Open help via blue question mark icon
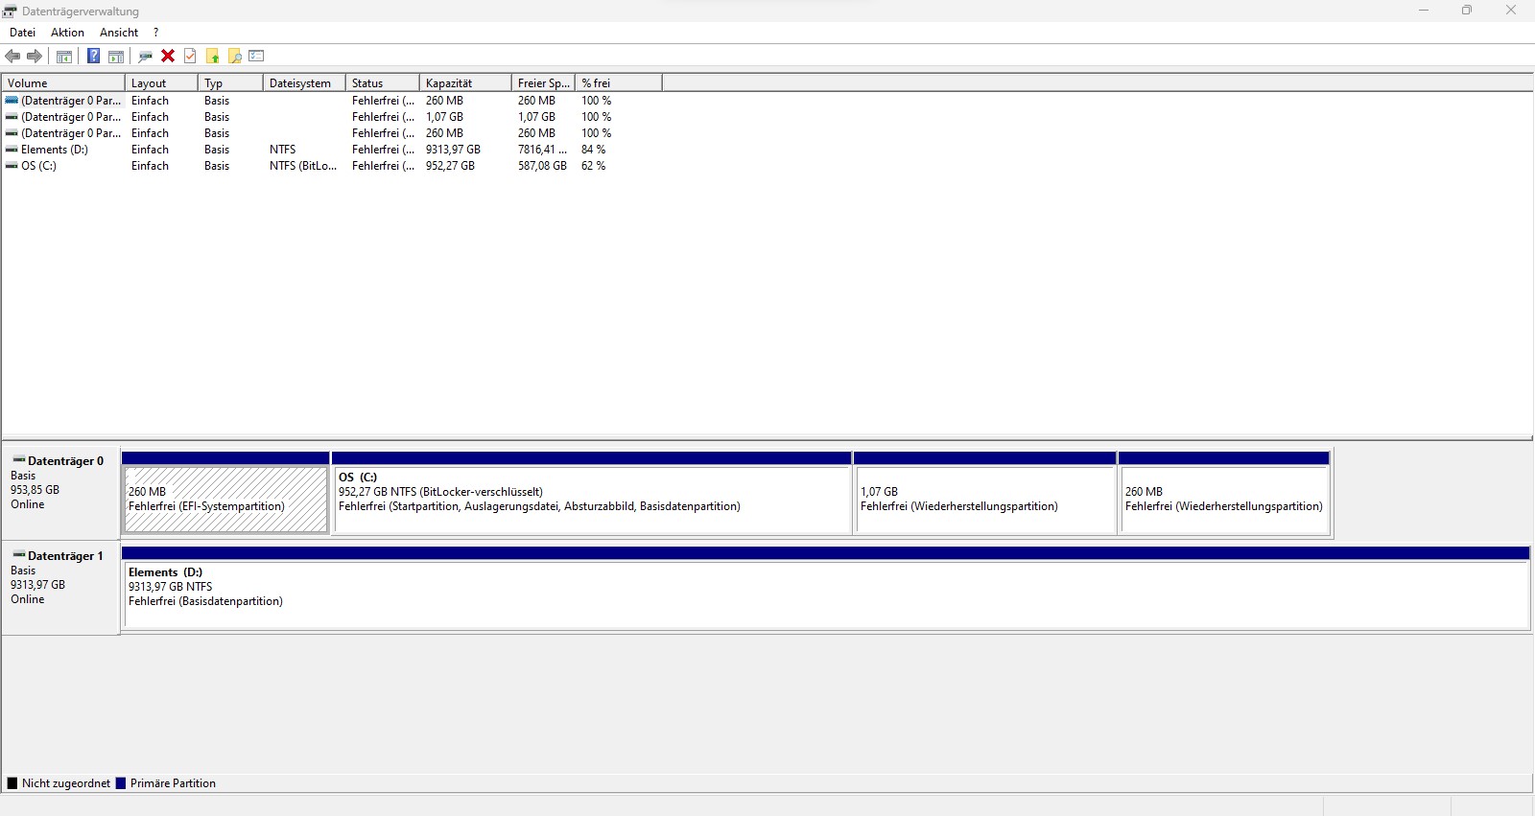 tap(93, 57)
